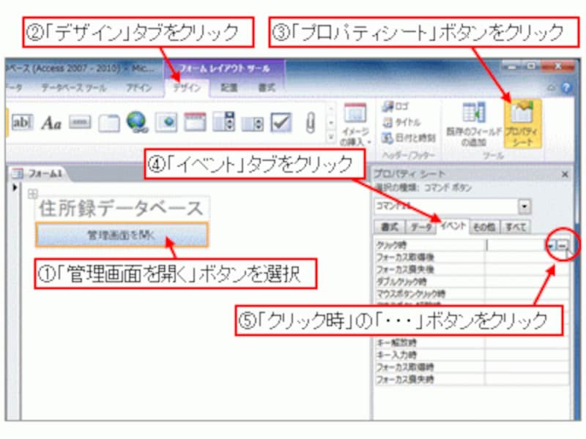This screenshot has height=439, width=586.
Task: Select the マウスボタンクリック時 property row
Action: click(x=472, y=294)
